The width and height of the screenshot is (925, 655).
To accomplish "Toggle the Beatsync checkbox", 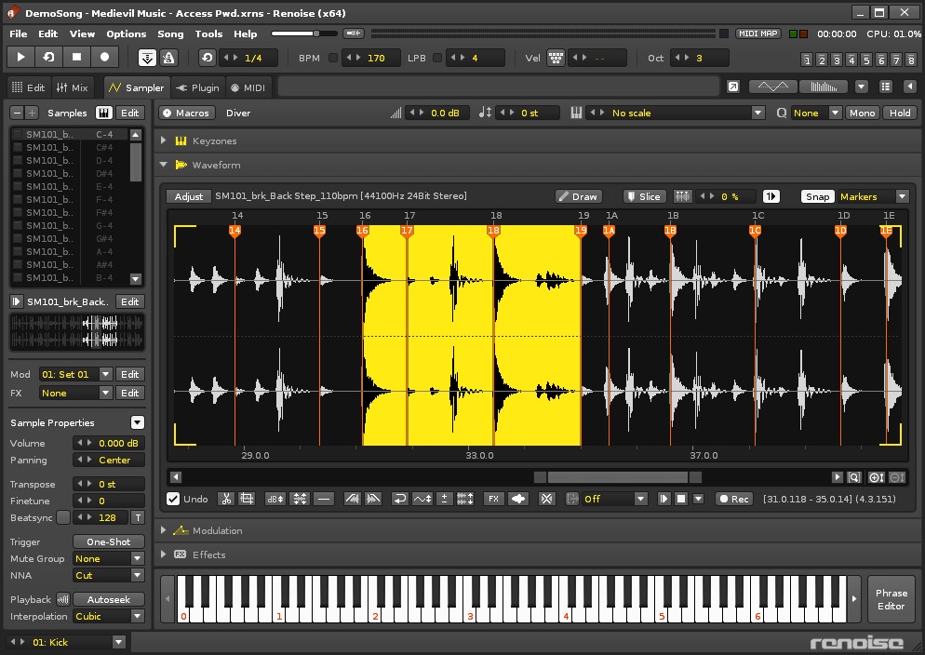I will tap(63, 517).
